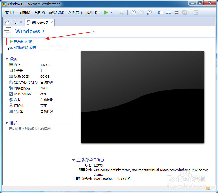Select the 打印机 device label
The image size is (218, 193).
tap(19, 106)
